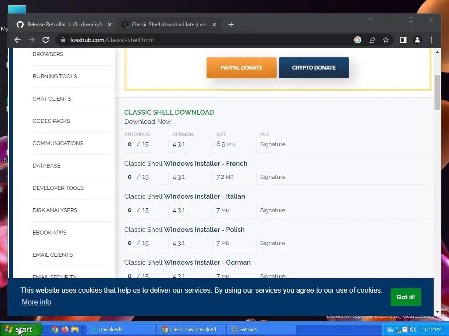
Task: Click antivirus result 0/15 for French installer
Action: (138, 177)
